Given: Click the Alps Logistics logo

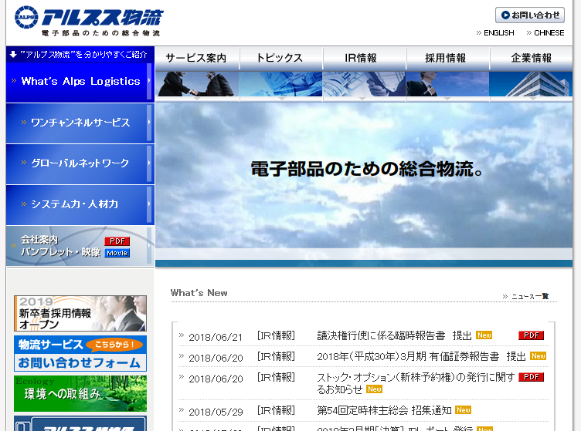Looking at the screenshot, I should 89,20.
